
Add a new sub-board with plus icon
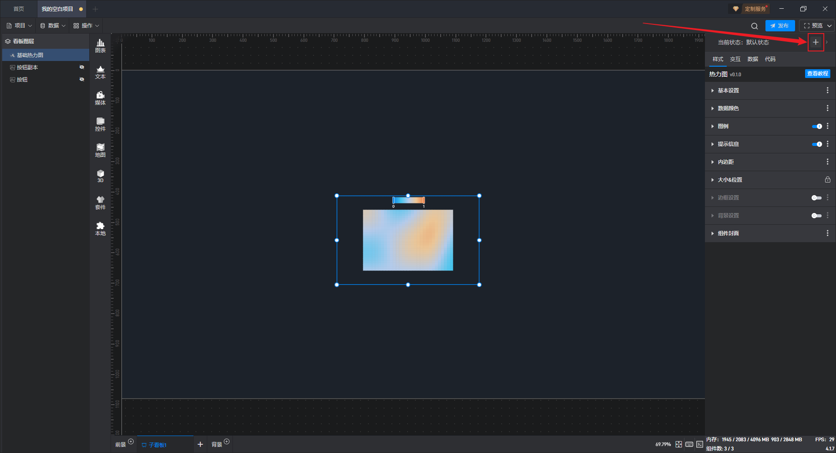click(200, 444)
